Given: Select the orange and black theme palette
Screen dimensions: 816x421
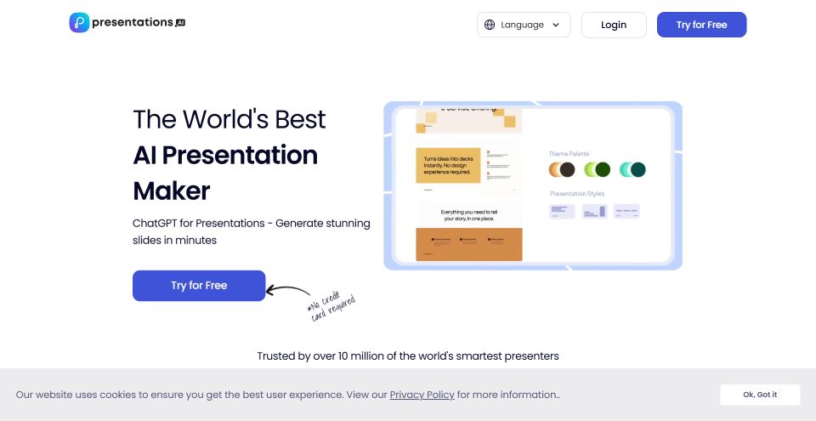Looking at the screenshot, I should 562,169.
